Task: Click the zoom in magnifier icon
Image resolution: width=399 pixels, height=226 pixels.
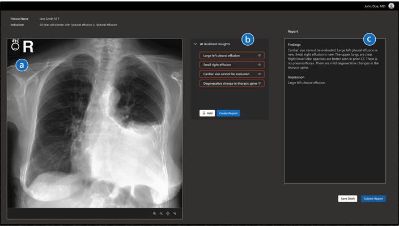Action: point(154,214)
